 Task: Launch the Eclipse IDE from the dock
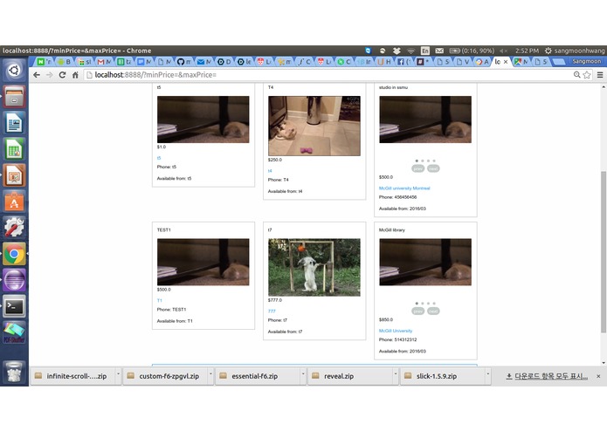pyautogui.click(x=14, y=280)
